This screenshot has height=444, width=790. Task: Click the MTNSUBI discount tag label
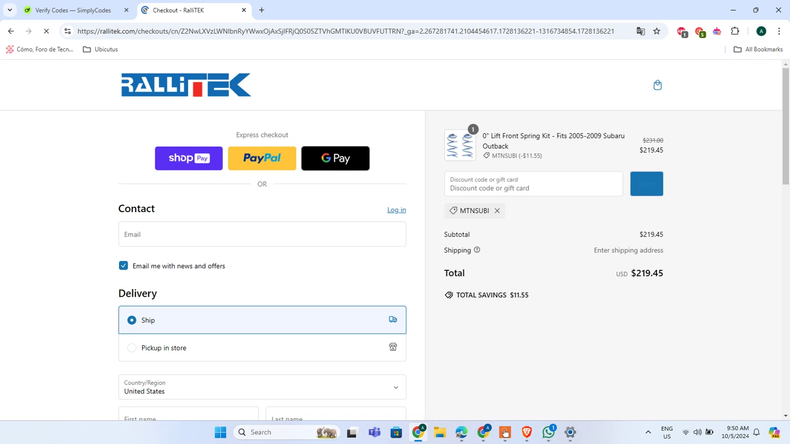[x=475, y=210]
